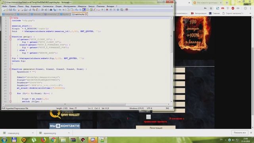Click the Регистрация button on the webpage
The height and width of the screenshot is (143, 254).
[x=156, y=128]
